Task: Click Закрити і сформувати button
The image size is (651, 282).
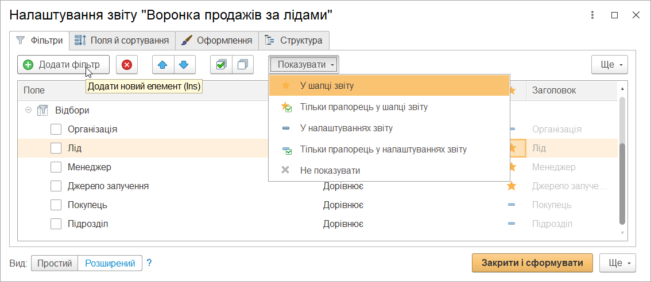Action: point(532,263)
